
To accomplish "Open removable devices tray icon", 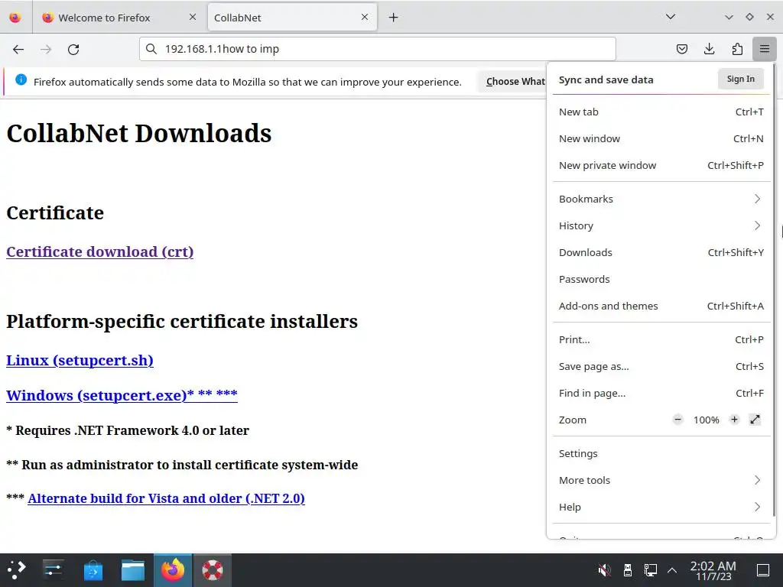I will click(628, 569).
